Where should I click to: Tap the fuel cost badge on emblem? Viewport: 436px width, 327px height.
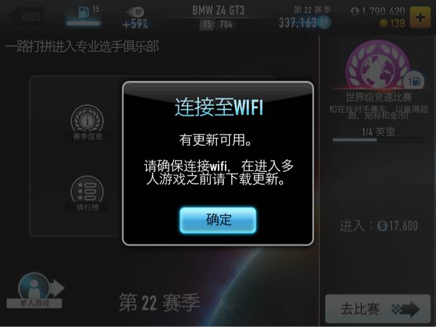pyautogui.click(x=414, y=81)
